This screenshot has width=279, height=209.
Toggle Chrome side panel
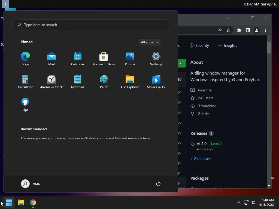(248, 30)
